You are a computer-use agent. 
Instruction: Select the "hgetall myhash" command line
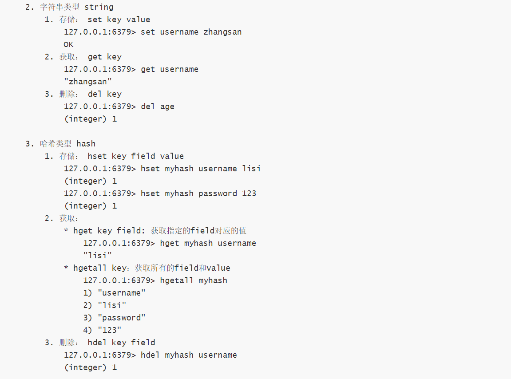pos(155,280)
